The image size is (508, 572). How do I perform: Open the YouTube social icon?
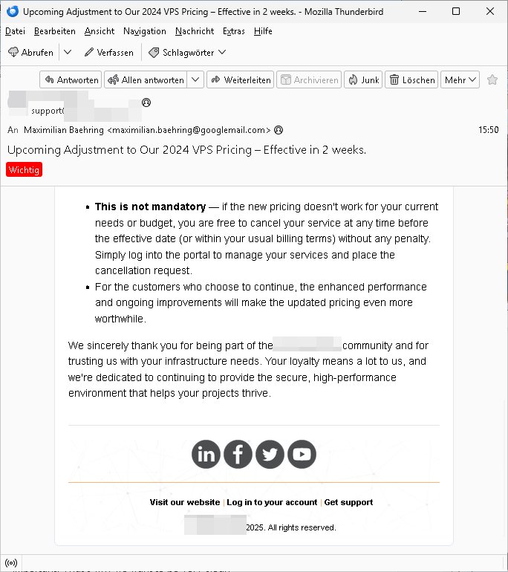302,454
